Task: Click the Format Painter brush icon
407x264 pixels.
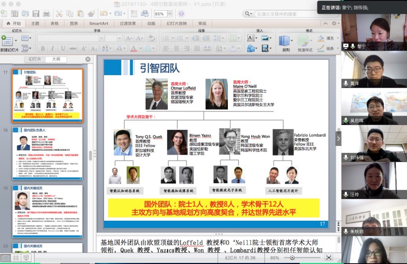Action: point(91,14)
